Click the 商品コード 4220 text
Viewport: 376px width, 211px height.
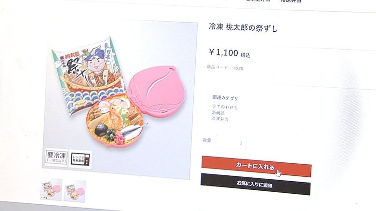[x=225, y=67]
